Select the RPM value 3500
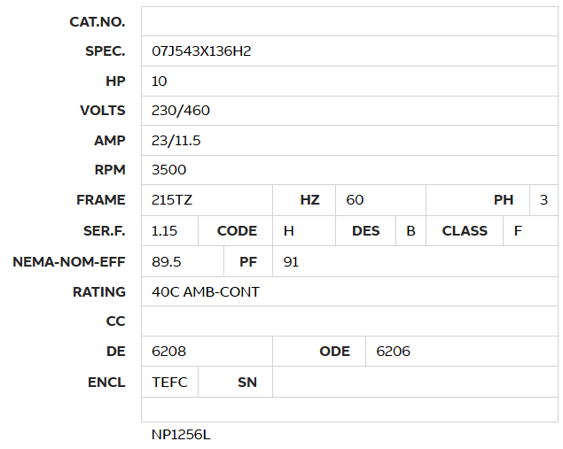 [x=169, y=170]
